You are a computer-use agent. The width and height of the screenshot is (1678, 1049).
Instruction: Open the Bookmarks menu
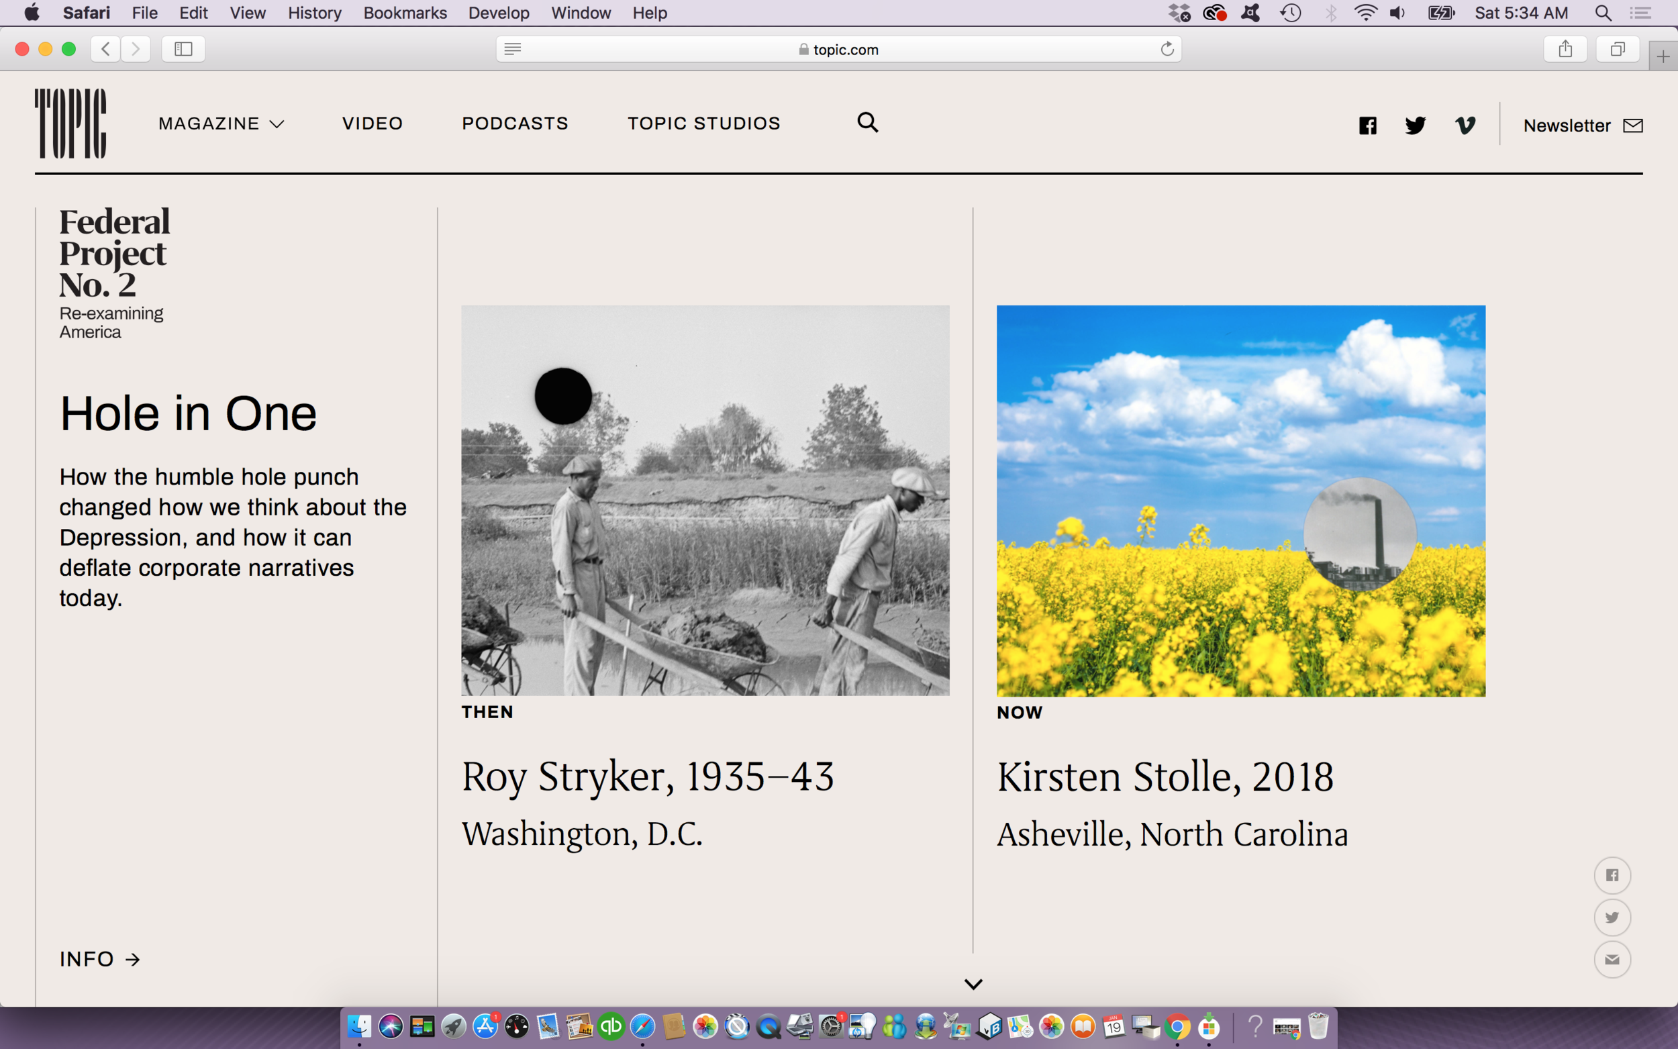405,13
